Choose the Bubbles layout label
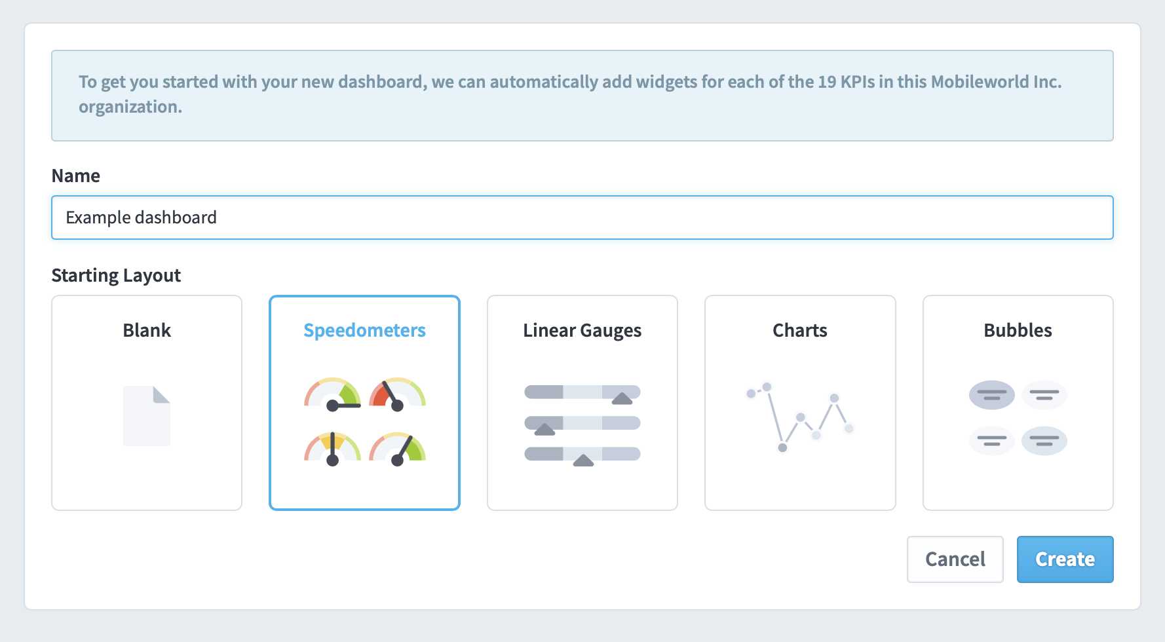This screenshot has height=642, width=1165. [1018, 330]
